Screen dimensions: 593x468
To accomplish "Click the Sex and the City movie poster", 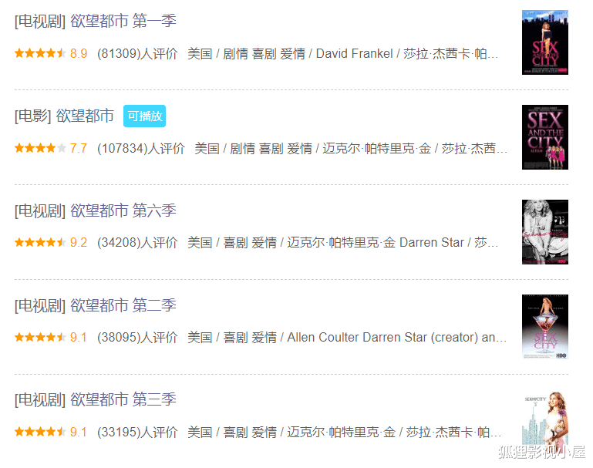I will click(x=545, y=137).
